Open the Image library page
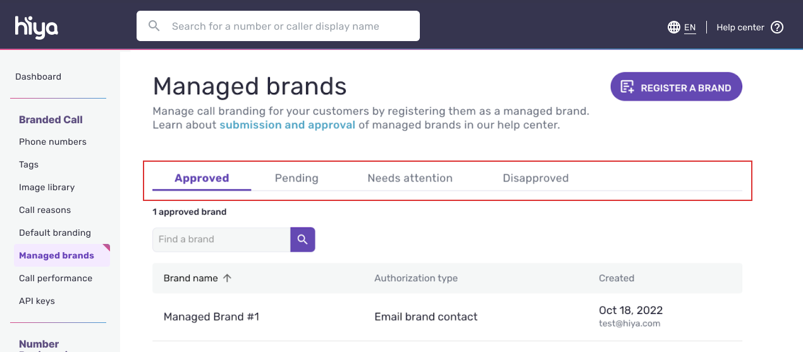The image size is (803, 352). pos(47,187)
